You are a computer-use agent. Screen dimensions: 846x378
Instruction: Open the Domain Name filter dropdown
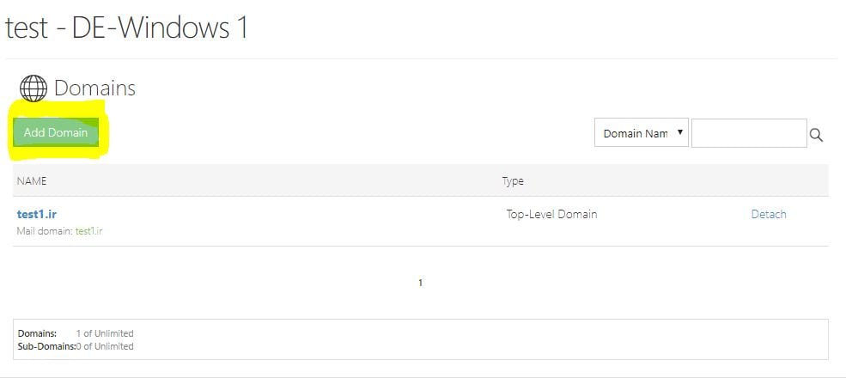[641, 133]
